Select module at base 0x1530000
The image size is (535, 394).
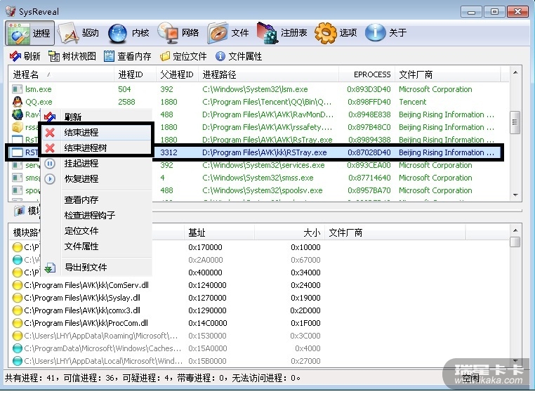tap(259, 336)
